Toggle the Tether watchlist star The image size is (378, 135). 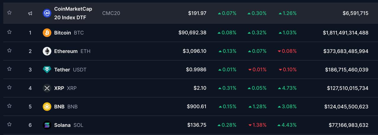[9, 69]
